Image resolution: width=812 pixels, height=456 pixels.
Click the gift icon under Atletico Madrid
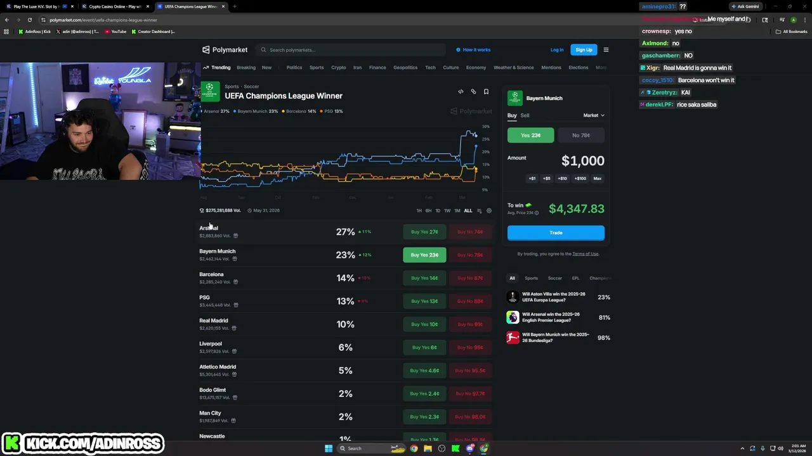pos(235,374)
